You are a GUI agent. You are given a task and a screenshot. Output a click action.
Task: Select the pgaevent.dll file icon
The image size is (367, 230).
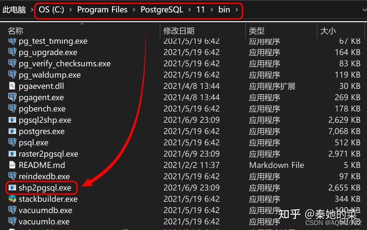point(12,86)
